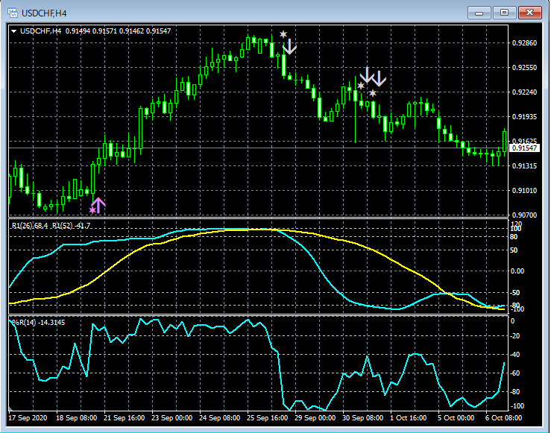
Task: Click the -60 level on %R scale
Action: point(514,373)
